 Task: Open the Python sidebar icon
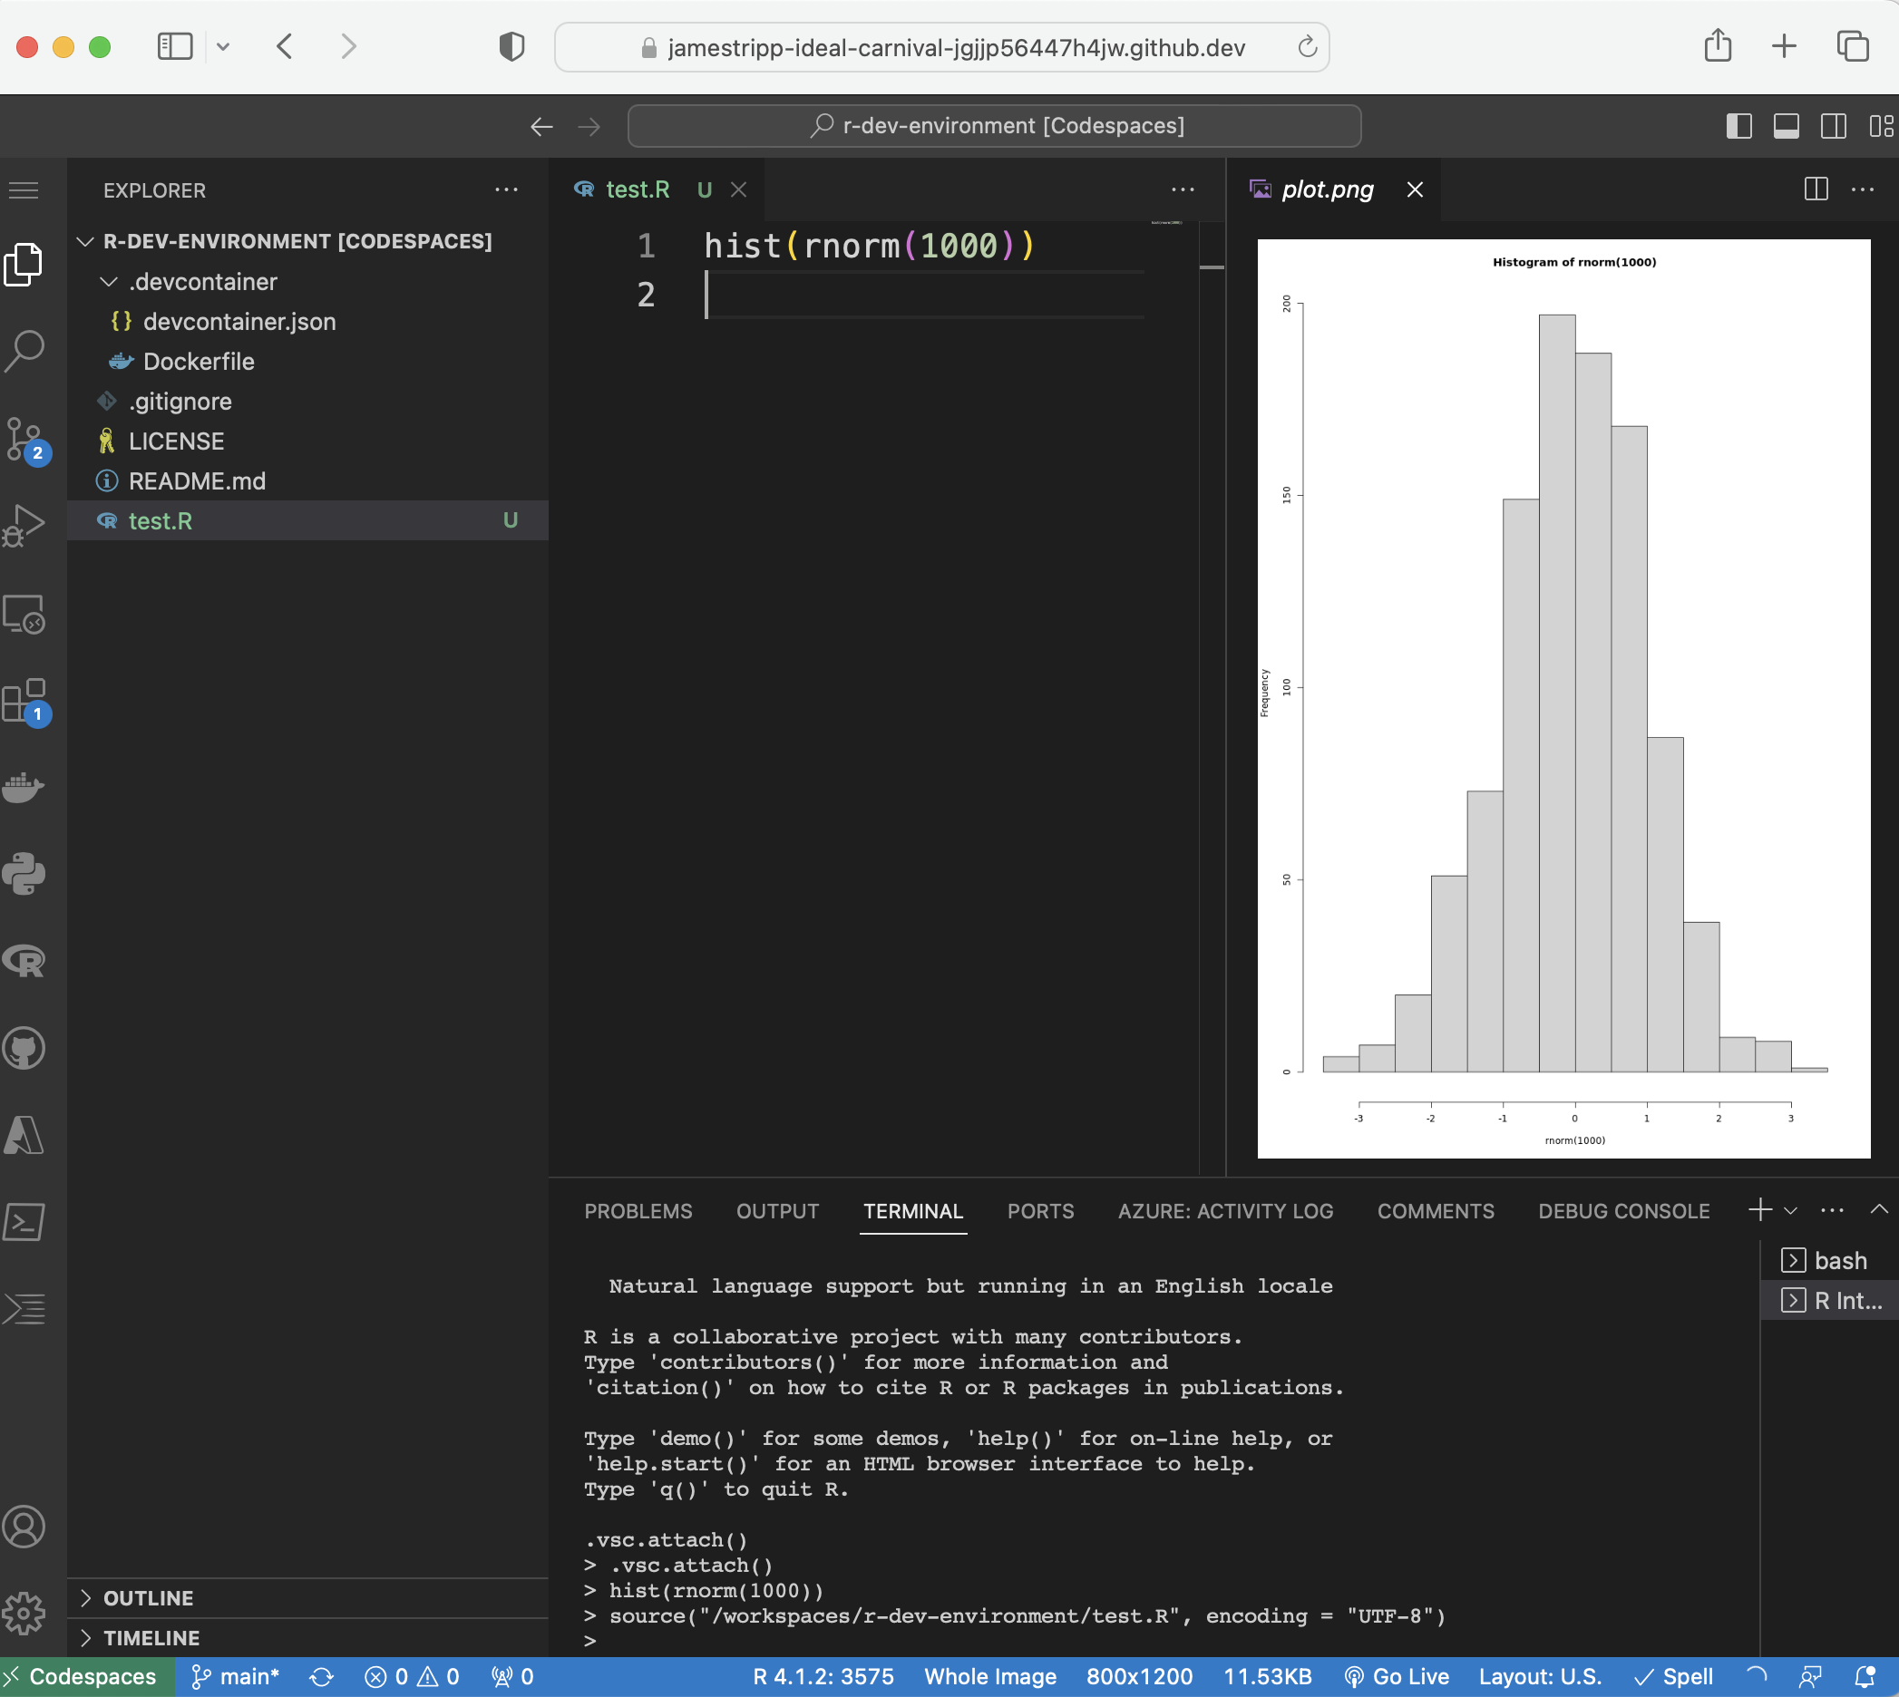pos(24,874)
